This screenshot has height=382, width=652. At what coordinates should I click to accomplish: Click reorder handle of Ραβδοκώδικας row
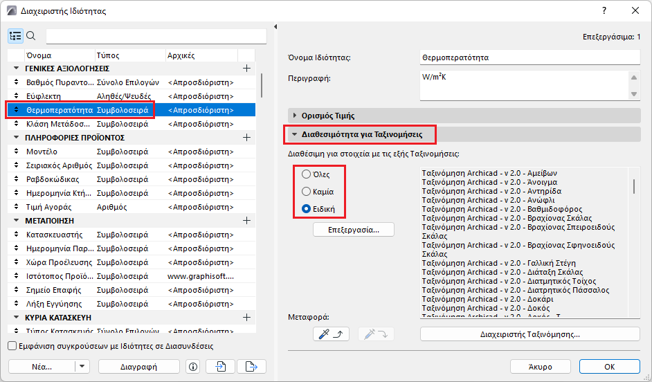pos(16,179)
